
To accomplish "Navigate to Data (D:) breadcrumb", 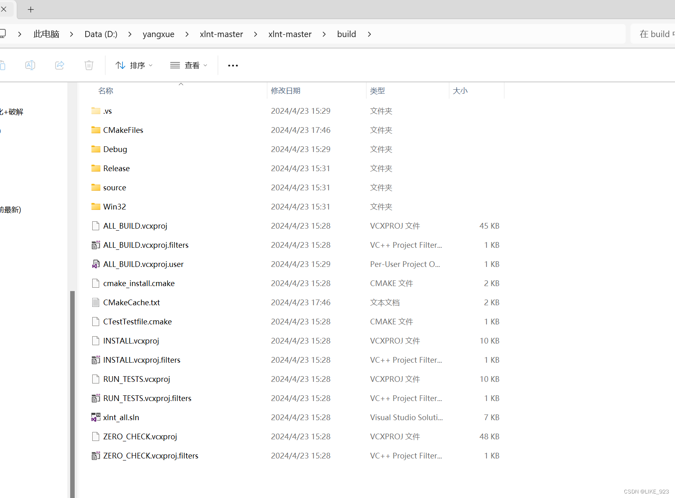I will click(101, 34).
